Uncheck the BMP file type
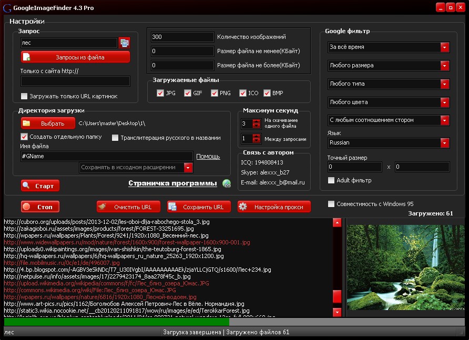Viewport: 469px width, 340px height. 267,93
